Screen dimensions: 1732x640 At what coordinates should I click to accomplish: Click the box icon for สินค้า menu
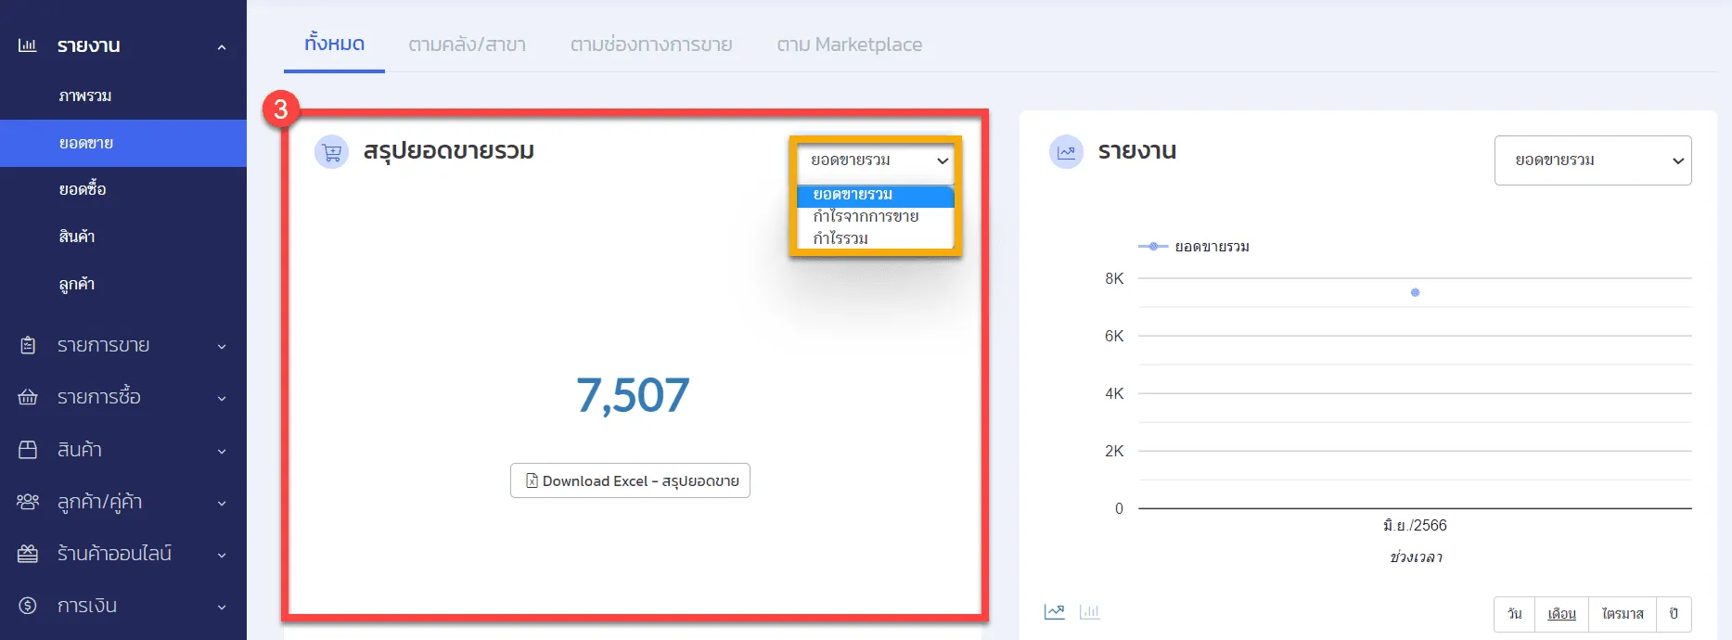tap(28, 450)
